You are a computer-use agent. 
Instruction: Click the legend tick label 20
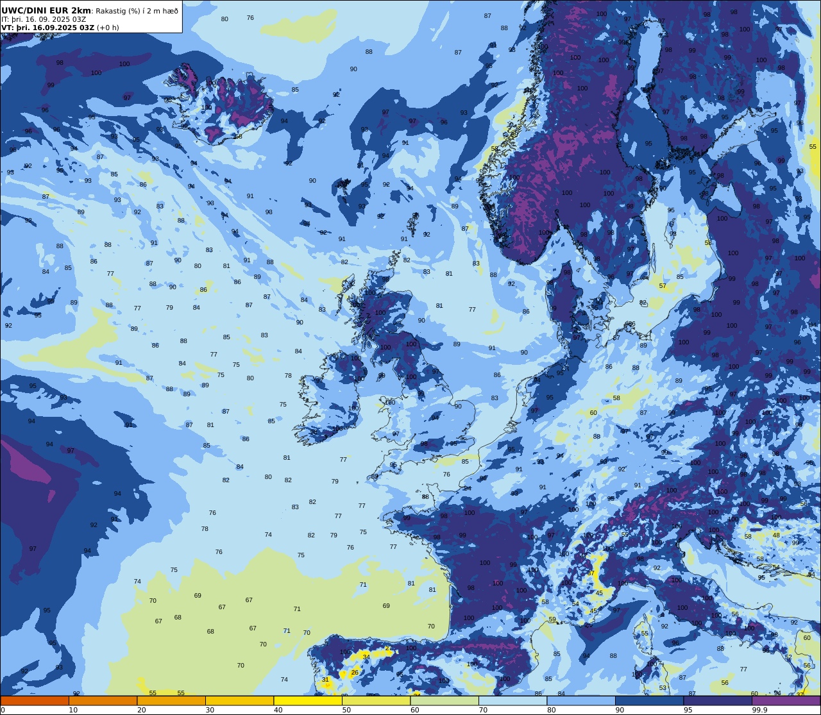click(141, 710)
